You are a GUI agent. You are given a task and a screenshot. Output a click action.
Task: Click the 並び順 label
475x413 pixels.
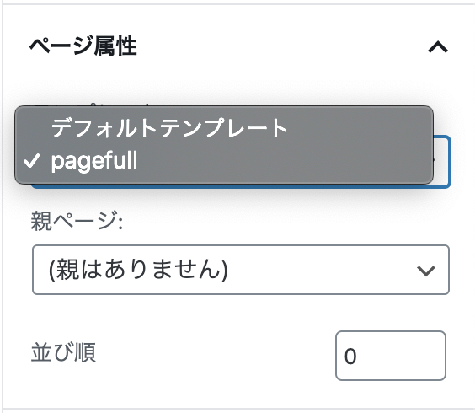[x=64, y=352]
